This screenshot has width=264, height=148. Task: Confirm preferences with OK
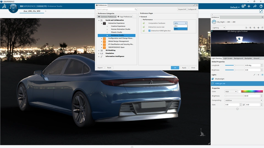[x=175, y=68]
